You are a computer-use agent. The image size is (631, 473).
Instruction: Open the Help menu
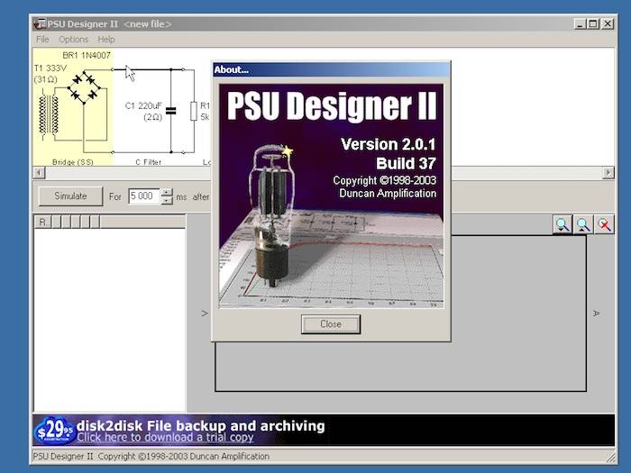point(106,40)
